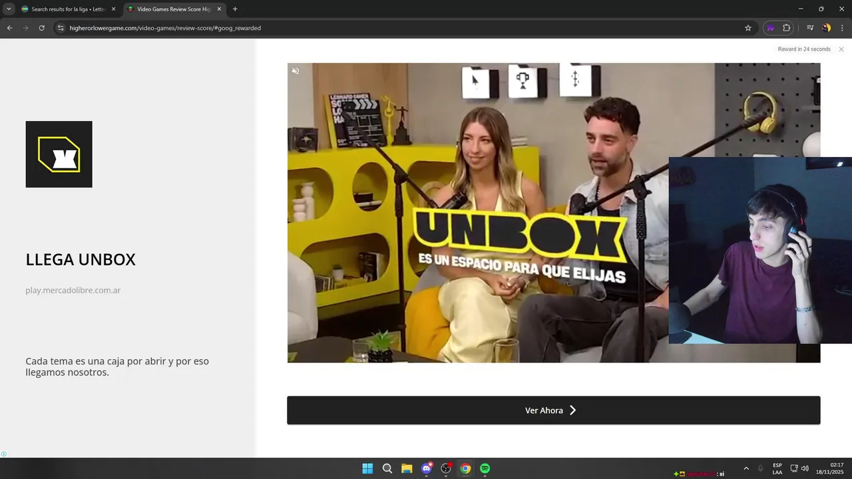
Task: Open media controls in Chrome toolbar
Action: (x=810, y=28)
